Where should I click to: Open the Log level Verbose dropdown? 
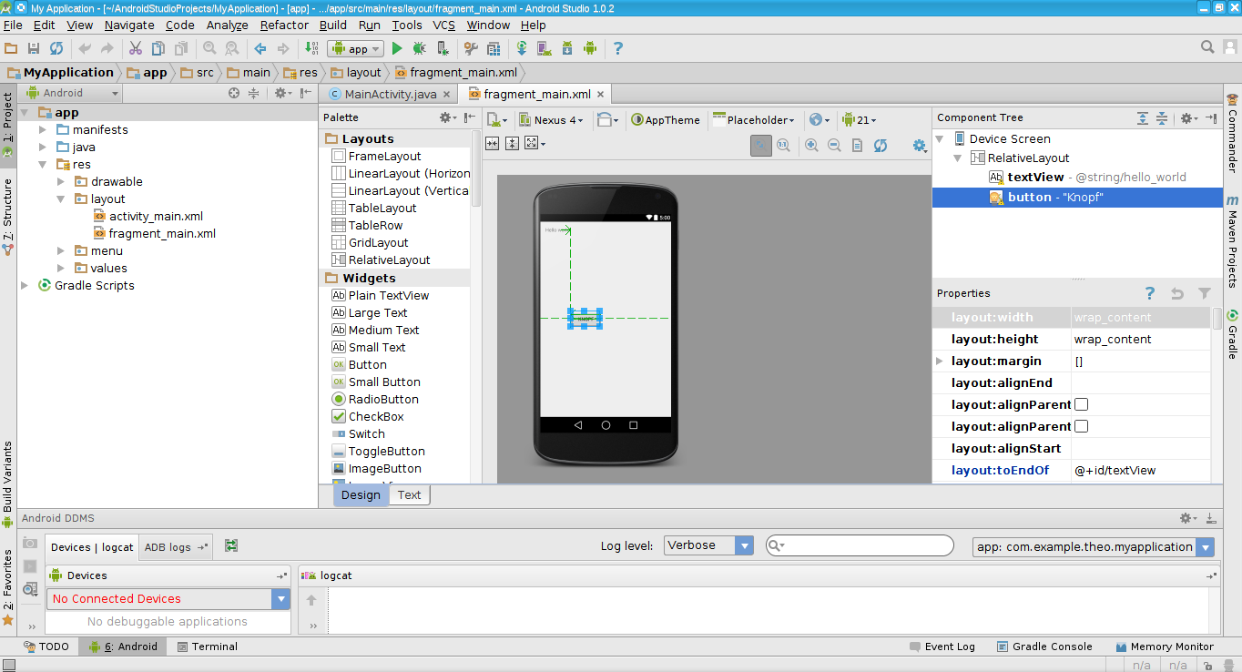pyautogui.click(x=708, y=545)
